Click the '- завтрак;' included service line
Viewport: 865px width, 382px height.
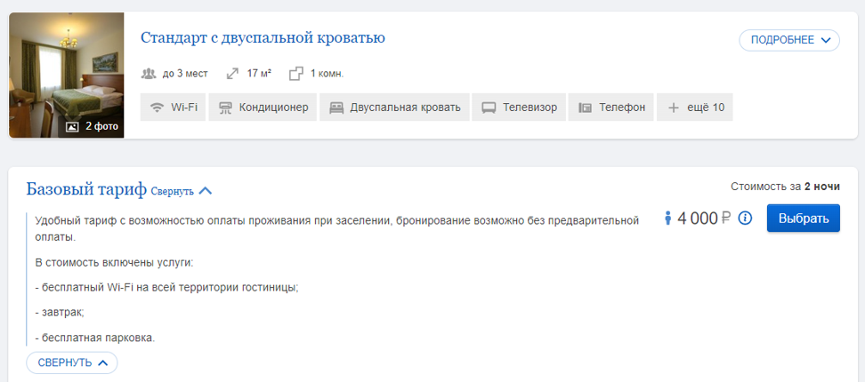[60, 312]
